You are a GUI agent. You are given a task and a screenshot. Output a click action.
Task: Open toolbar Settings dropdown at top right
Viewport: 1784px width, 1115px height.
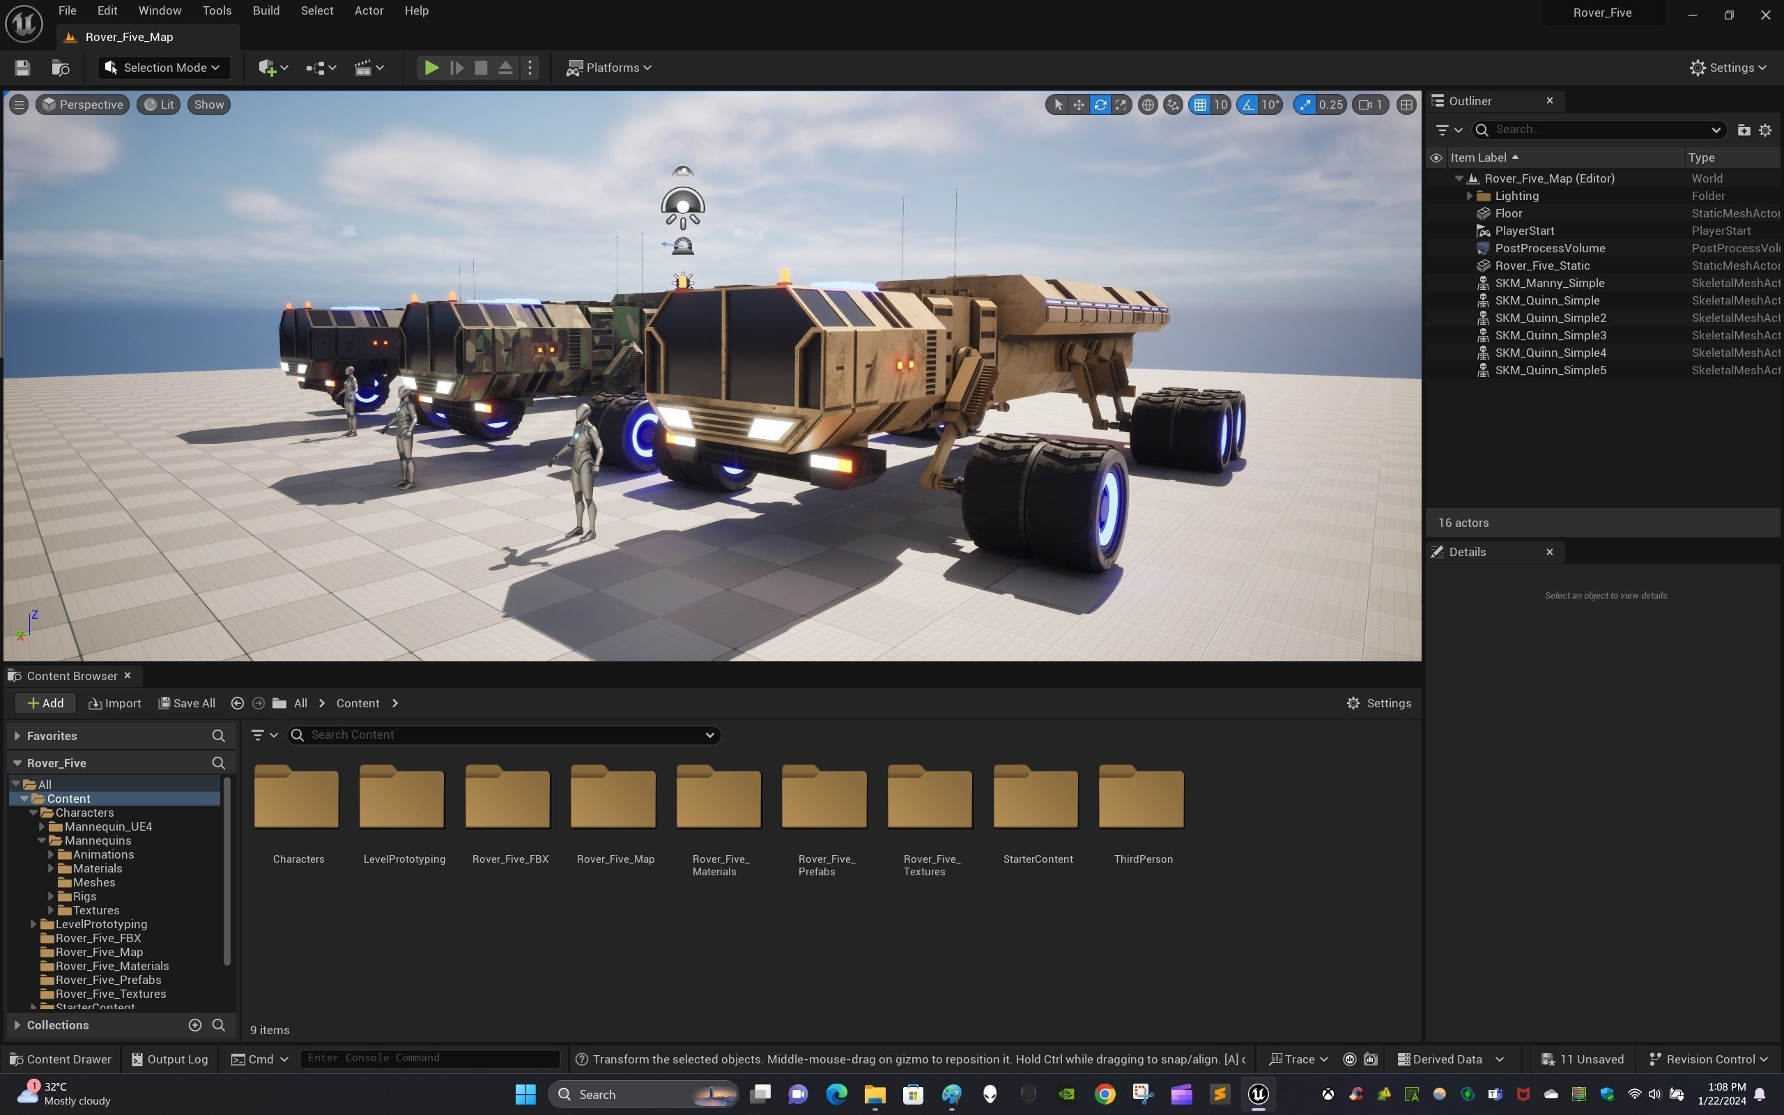[x=1729, y=68]
